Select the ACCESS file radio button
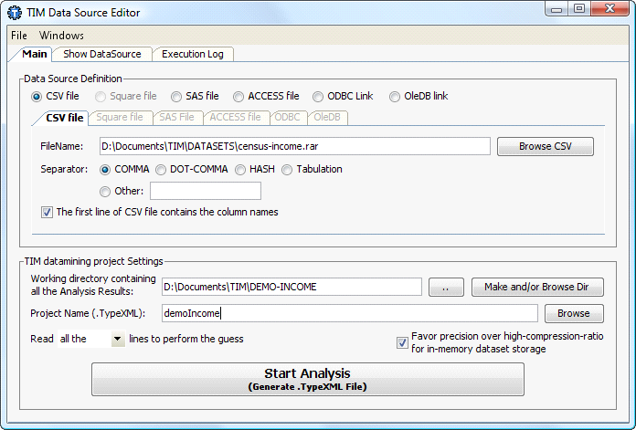Image resolution: width=636 pixels, height=430 pixels. coord(238,97)
